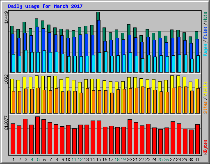This screenshot has height=164, width=210.
Task: Click the chart title 'Daily usage for March 2017'
Action: coord(45,6)
